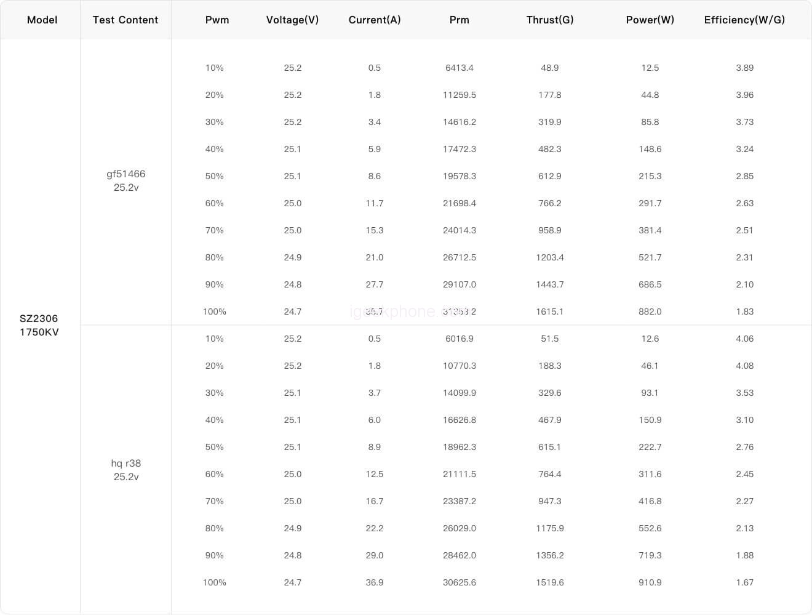The height and width of the screenshot is (615, 812).
Task: Select the 882.0 power value
Action: (650, 312)
